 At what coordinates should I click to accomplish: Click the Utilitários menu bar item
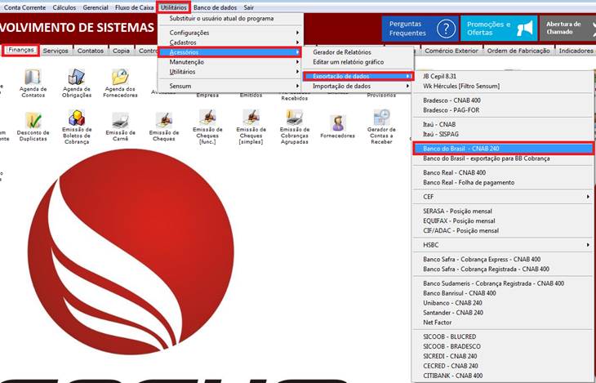tap(173, 7)
